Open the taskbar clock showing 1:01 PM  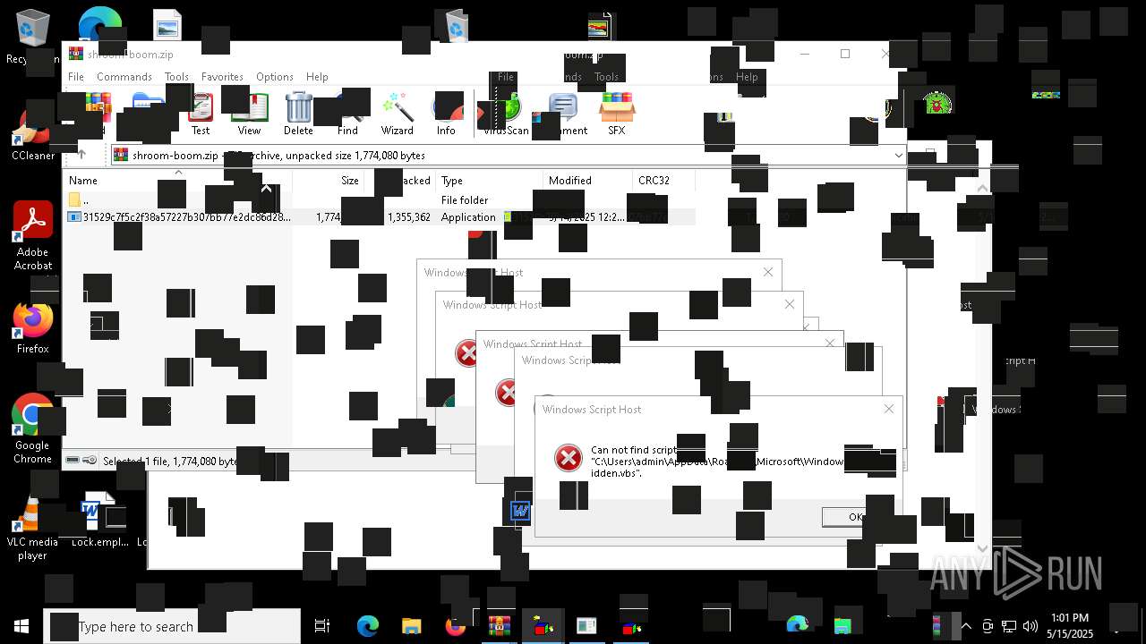(x=1070, y=626)
